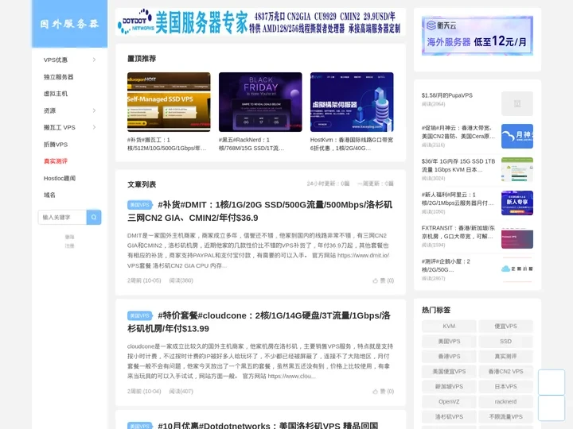
Task: Open the PupaVPS placeholder thumbnail
Action: point(516,103)
